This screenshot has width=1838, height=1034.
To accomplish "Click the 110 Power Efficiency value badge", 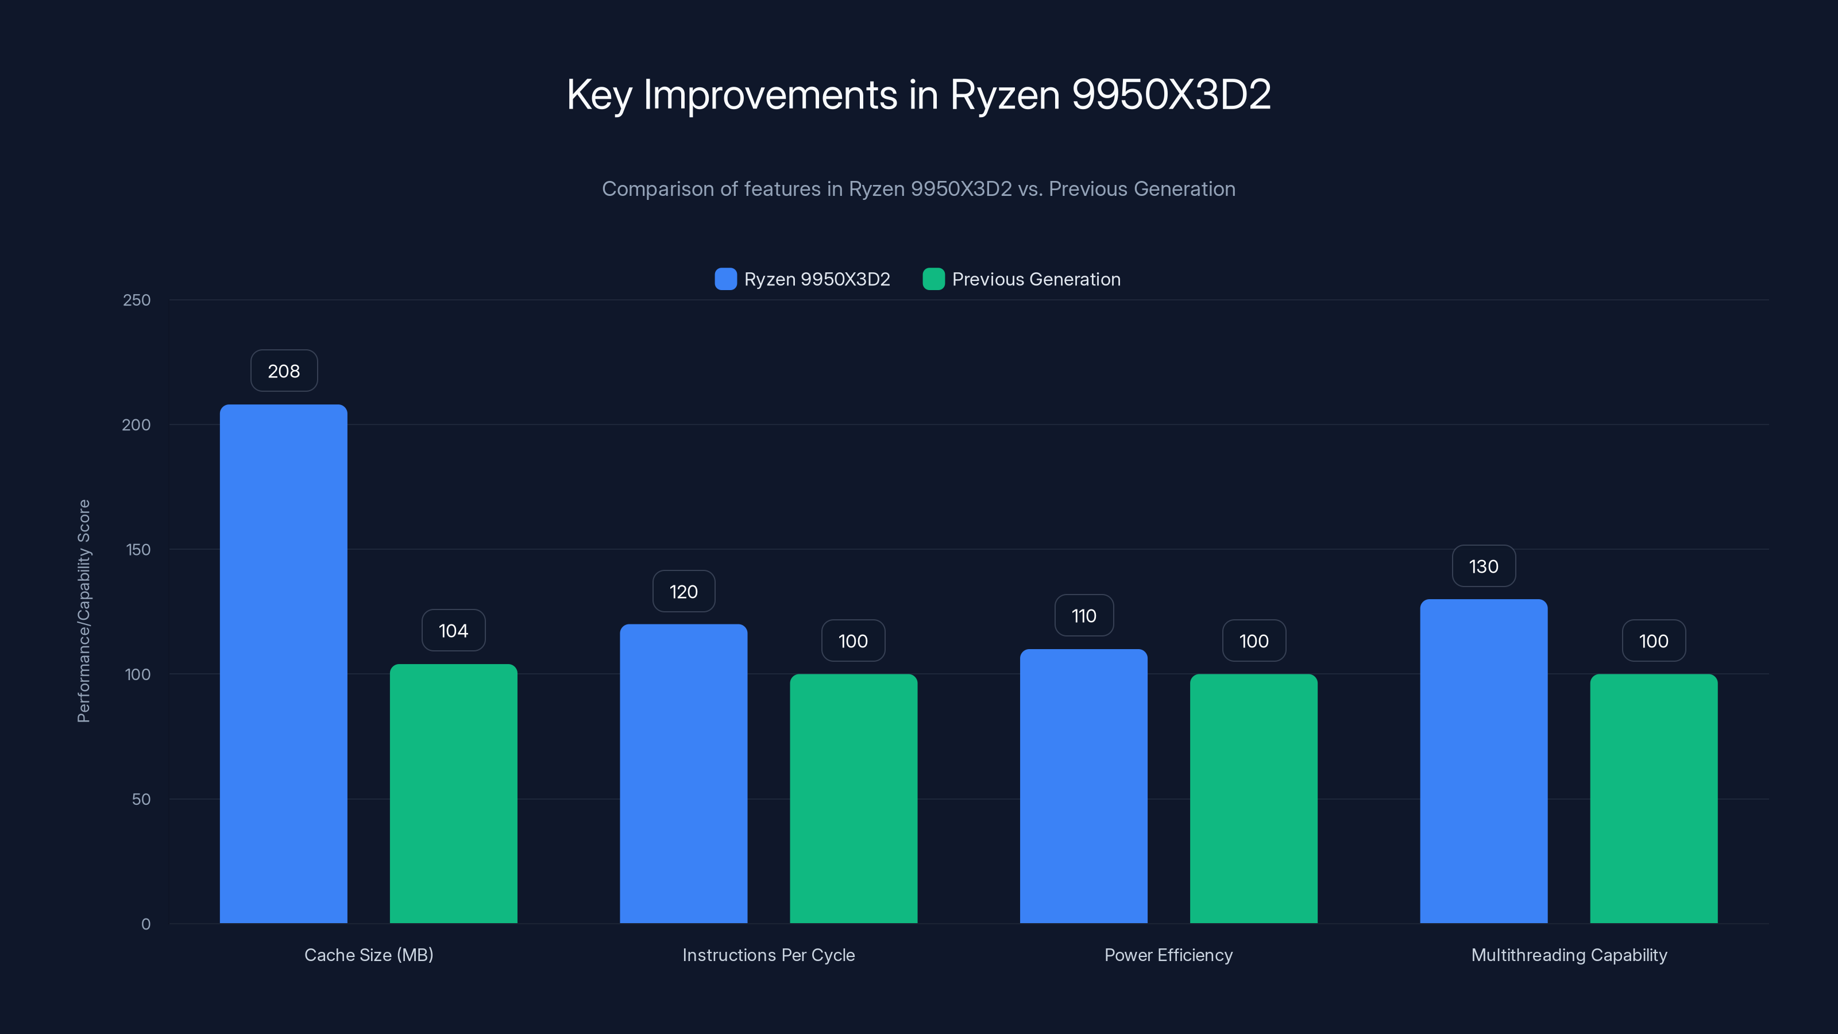I will pos(1083,615).
